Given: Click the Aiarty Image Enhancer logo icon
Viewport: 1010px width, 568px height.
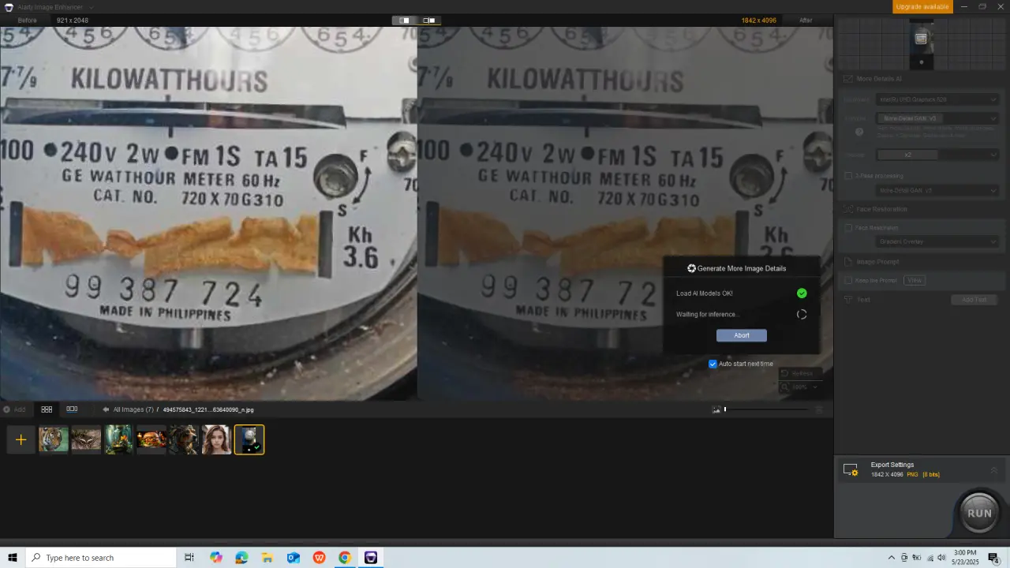Looking at the screenshot, I should 9,7.
